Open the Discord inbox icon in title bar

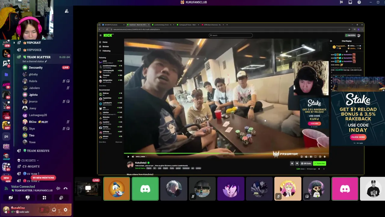350,2
